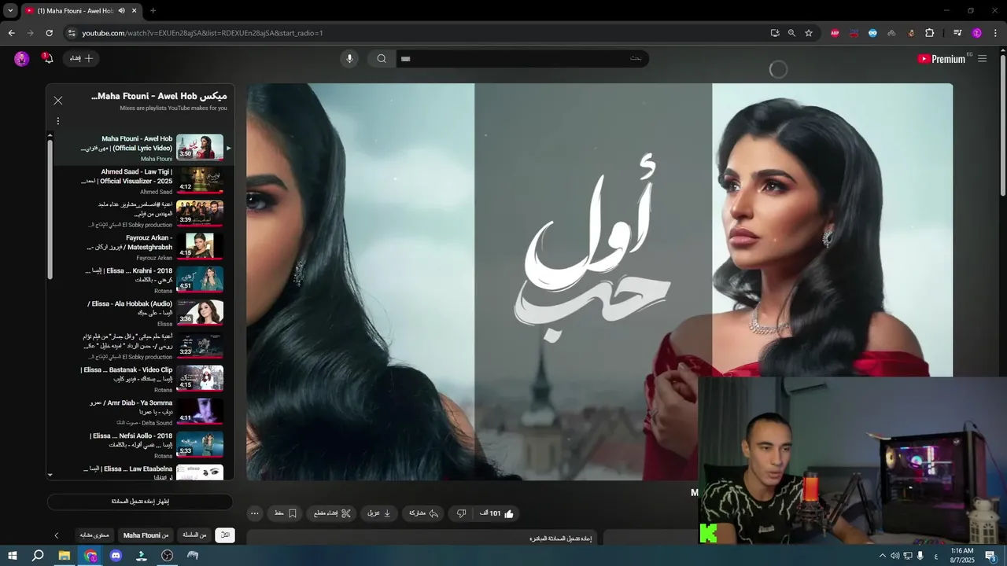The image size is (1007, 566).
Task: Open Chrome profile avatar
Action: (977, 33)
